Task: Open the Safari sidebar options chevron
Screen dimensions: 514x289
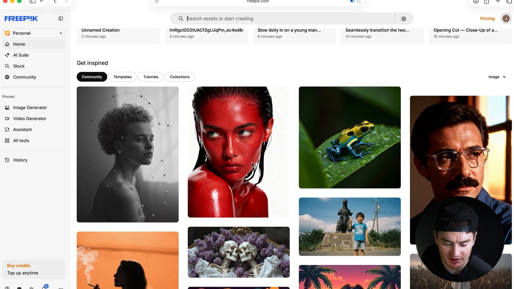Action: (x=41, y=2)
